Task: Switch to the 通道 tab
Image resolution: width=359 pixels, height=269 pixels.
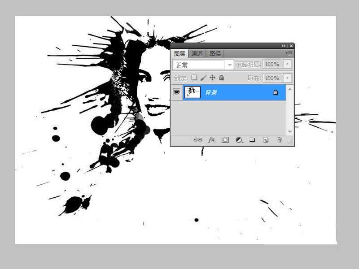Action: pos(197,53)
